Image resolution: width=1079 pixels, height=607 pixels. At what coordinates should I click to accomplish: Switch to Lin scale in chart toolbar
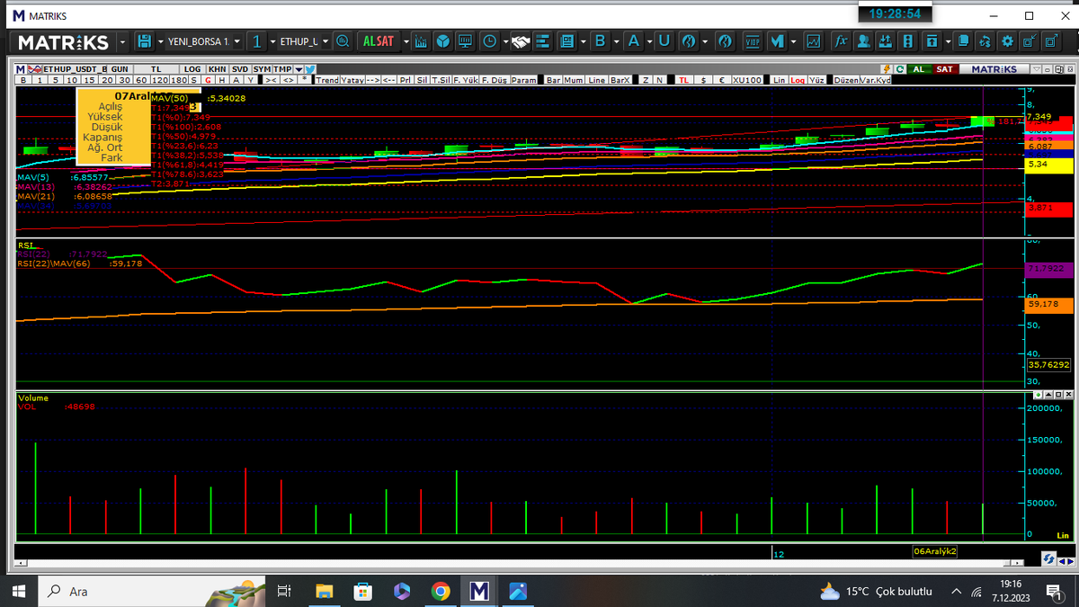(x=780, y=80)
